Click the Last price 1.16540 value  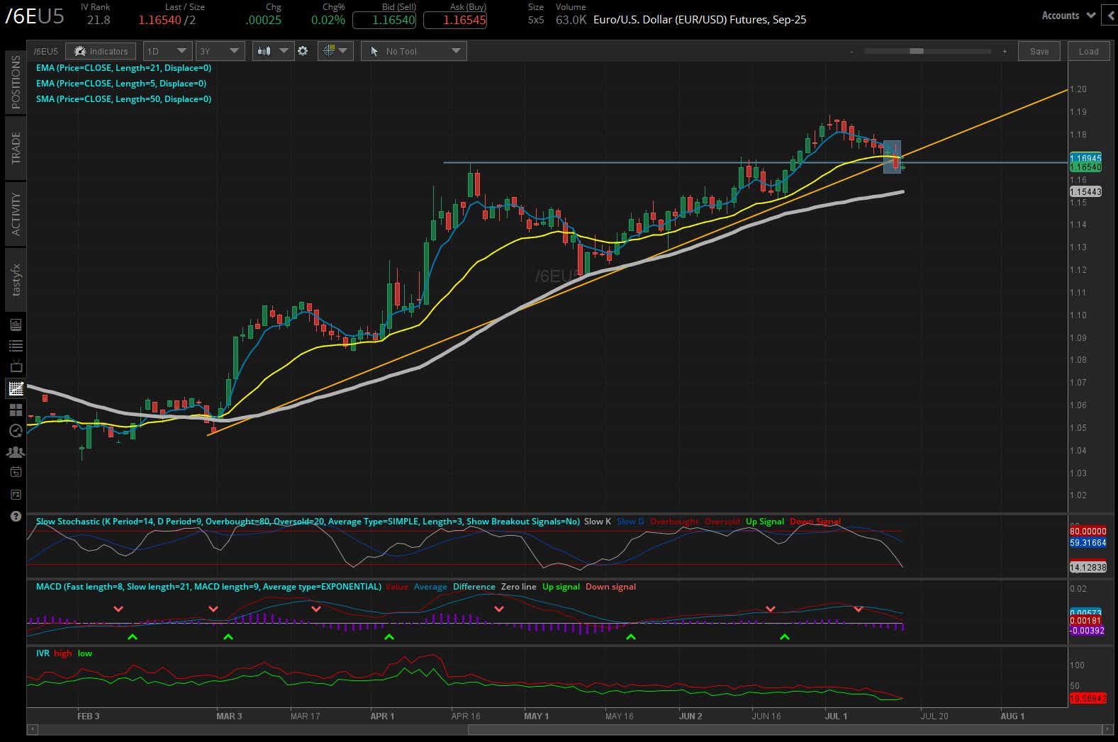click(x=160, y=20)
